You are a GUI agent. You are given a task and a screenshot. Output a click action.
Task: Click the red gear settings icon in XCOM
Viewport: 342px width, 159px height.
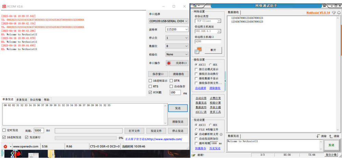[x=5, y=146]
